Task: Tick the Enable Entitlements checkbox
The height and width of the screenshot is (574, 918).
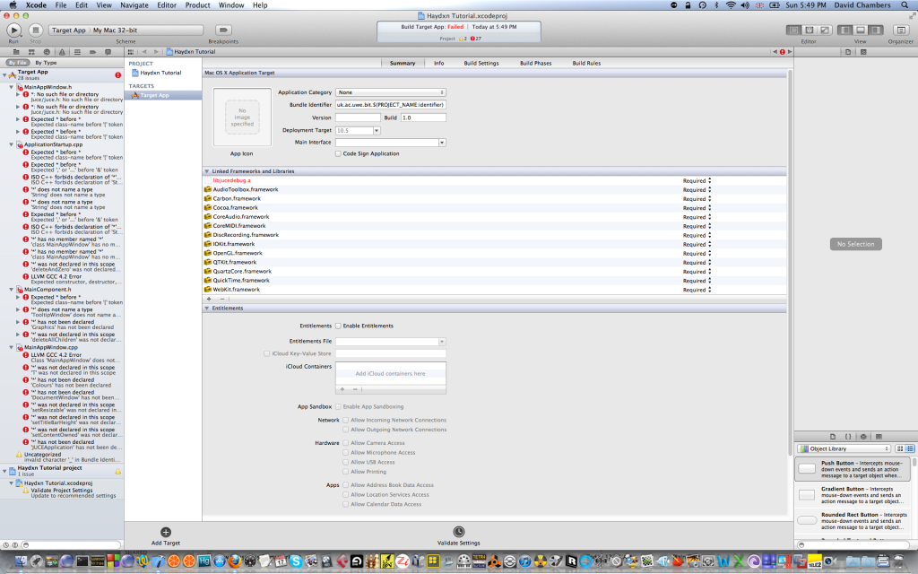Action: coord(338,326)
